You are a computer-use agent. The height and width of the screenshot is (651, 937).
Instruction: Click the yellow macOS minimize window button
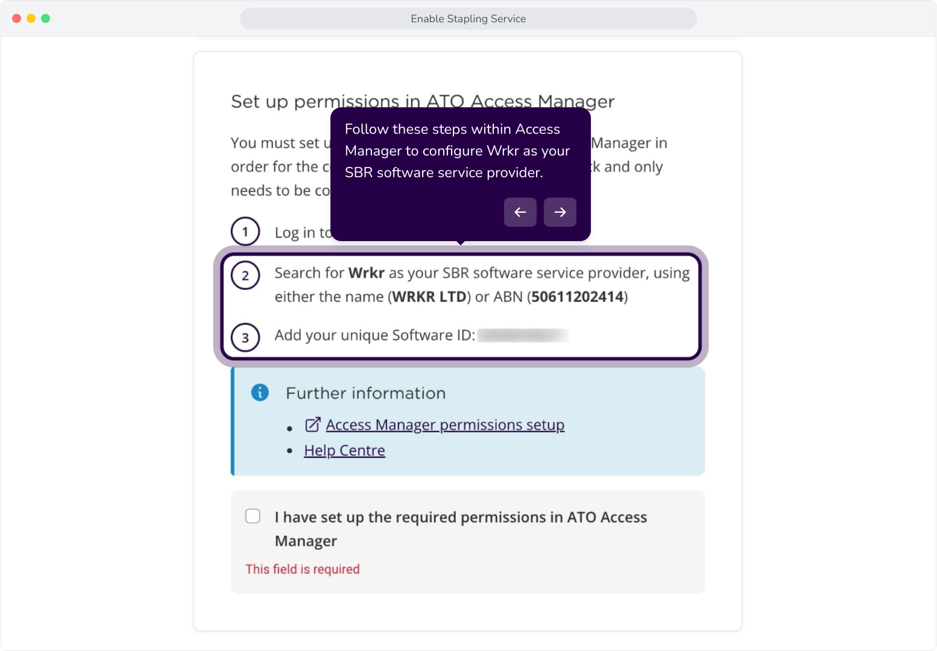pyautogui.click(x=31, y=19)
